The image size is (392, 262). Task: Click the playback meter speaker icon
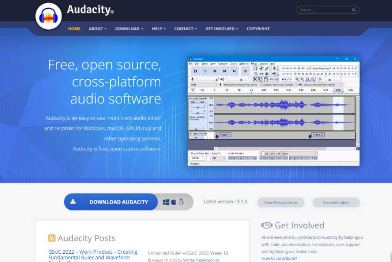click(x=274, y=74)
